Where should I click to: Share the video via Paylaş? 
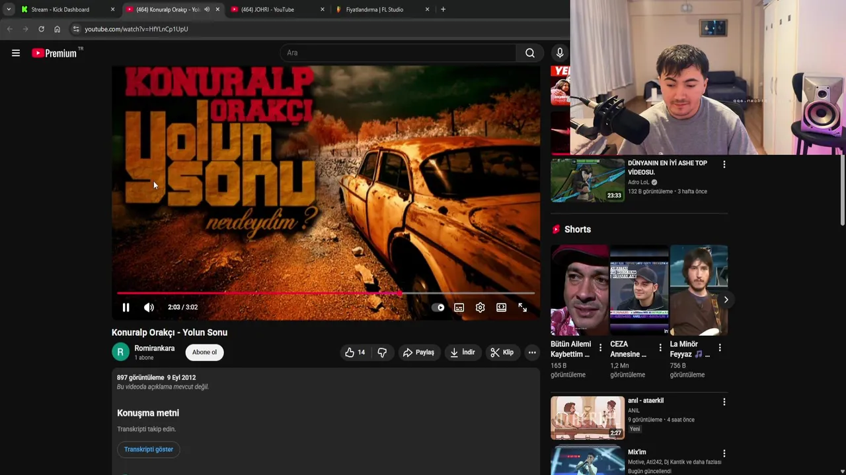[418, 352]
